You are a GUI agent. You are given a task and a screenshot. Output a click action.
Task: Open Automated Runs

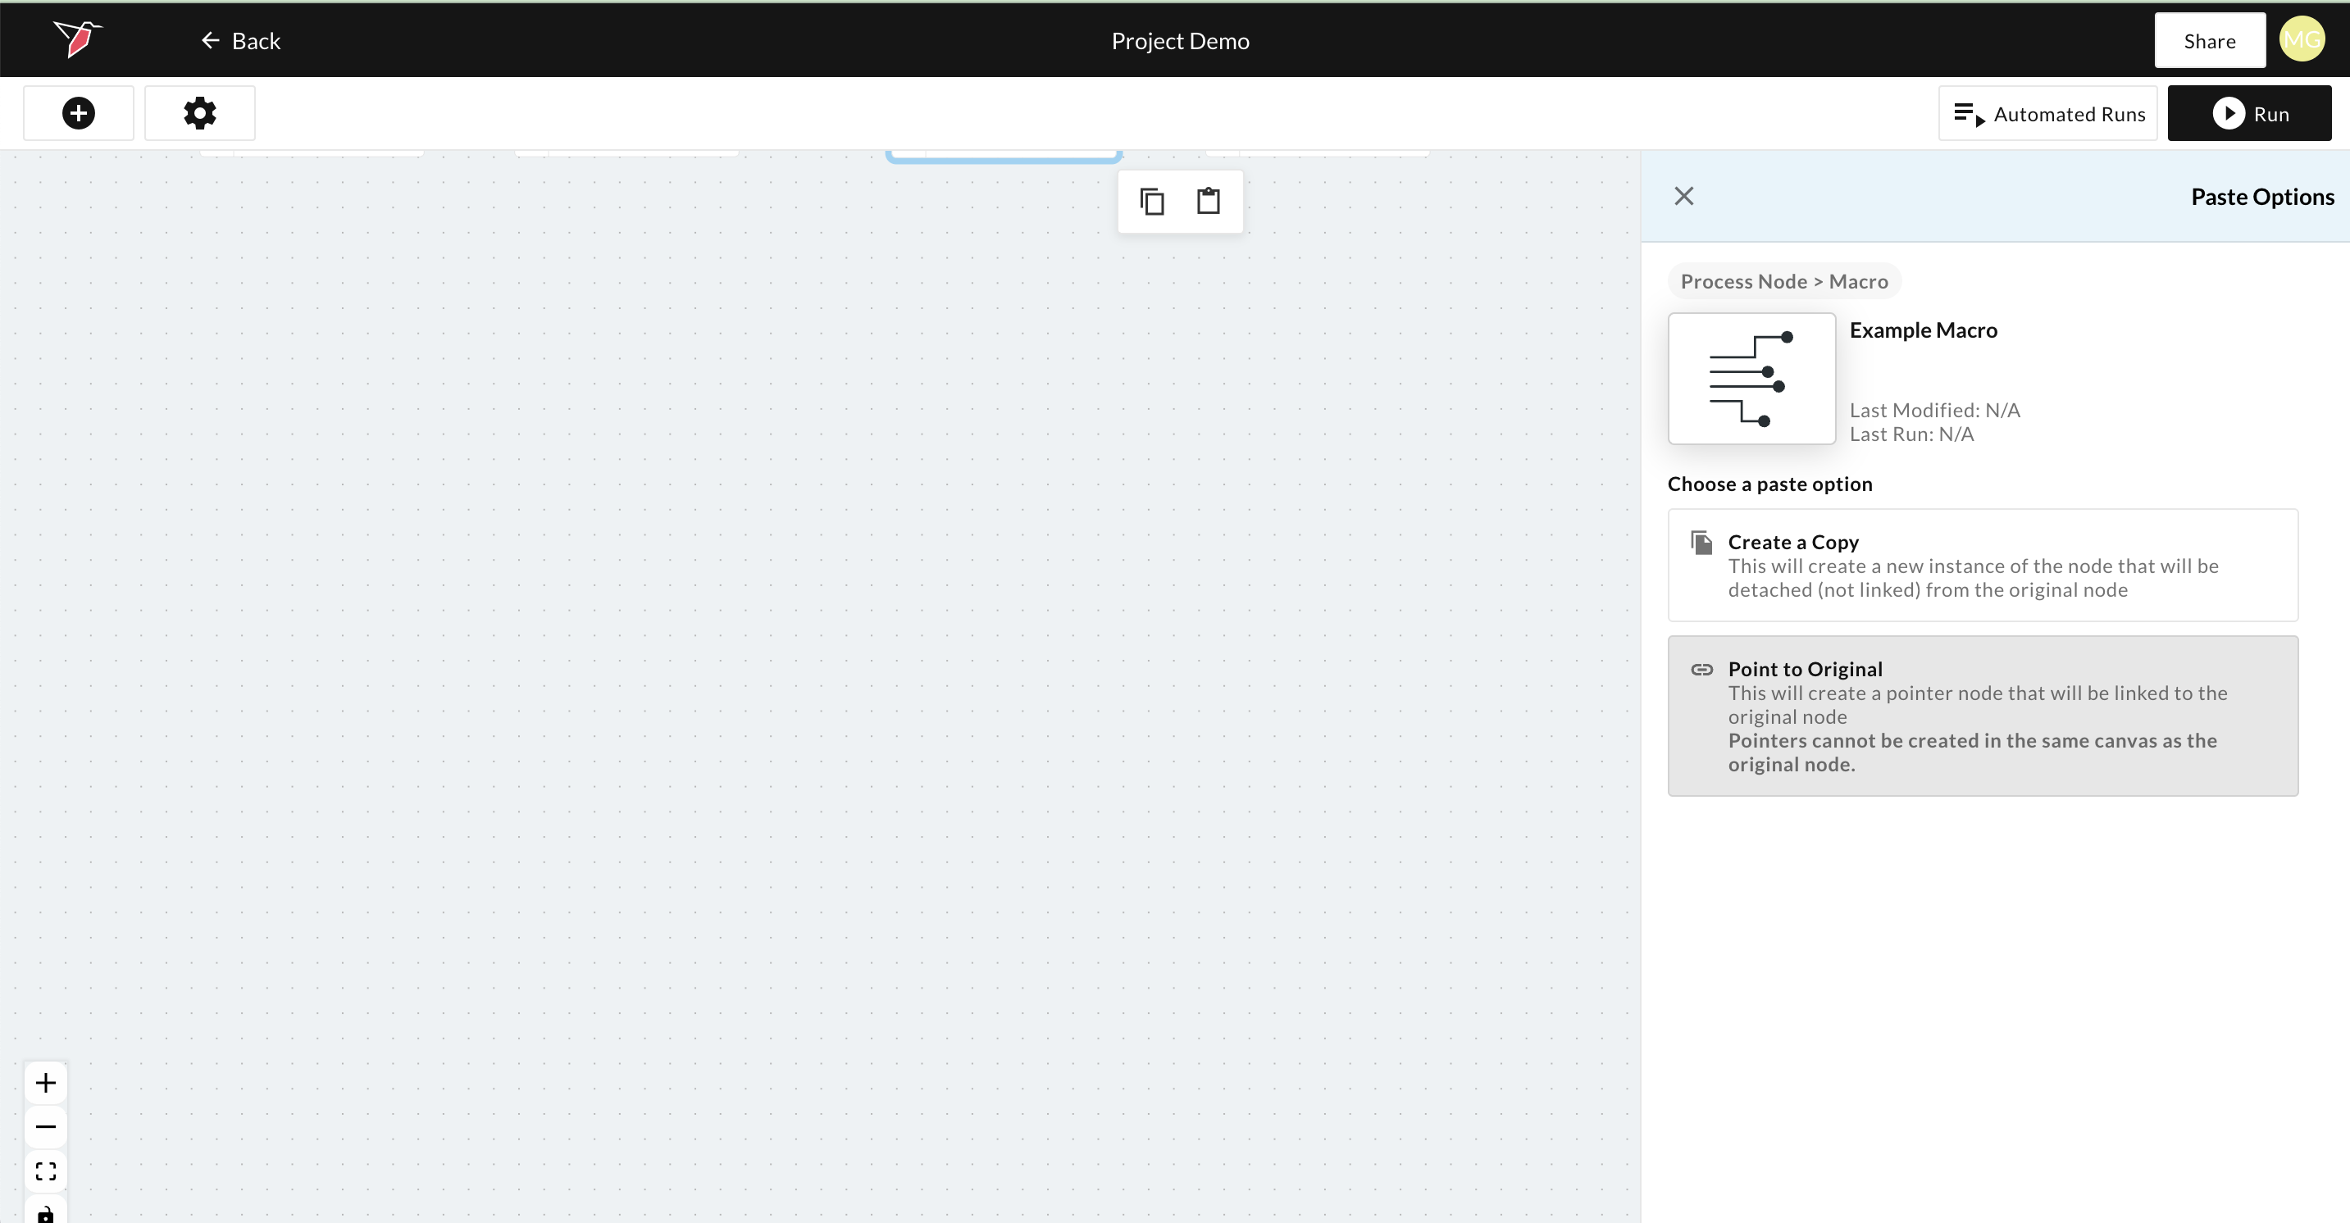[2048, 114]
